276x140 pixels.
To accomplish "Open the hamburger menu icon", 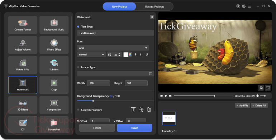I will tap(249, 6).
